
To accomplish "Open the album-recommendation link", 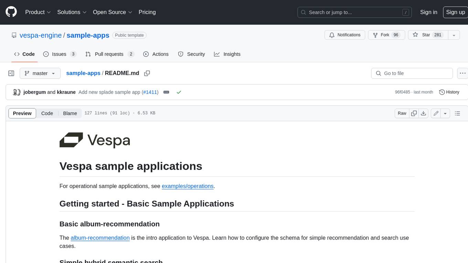I will pyautogui.click(x=100, y=238).
